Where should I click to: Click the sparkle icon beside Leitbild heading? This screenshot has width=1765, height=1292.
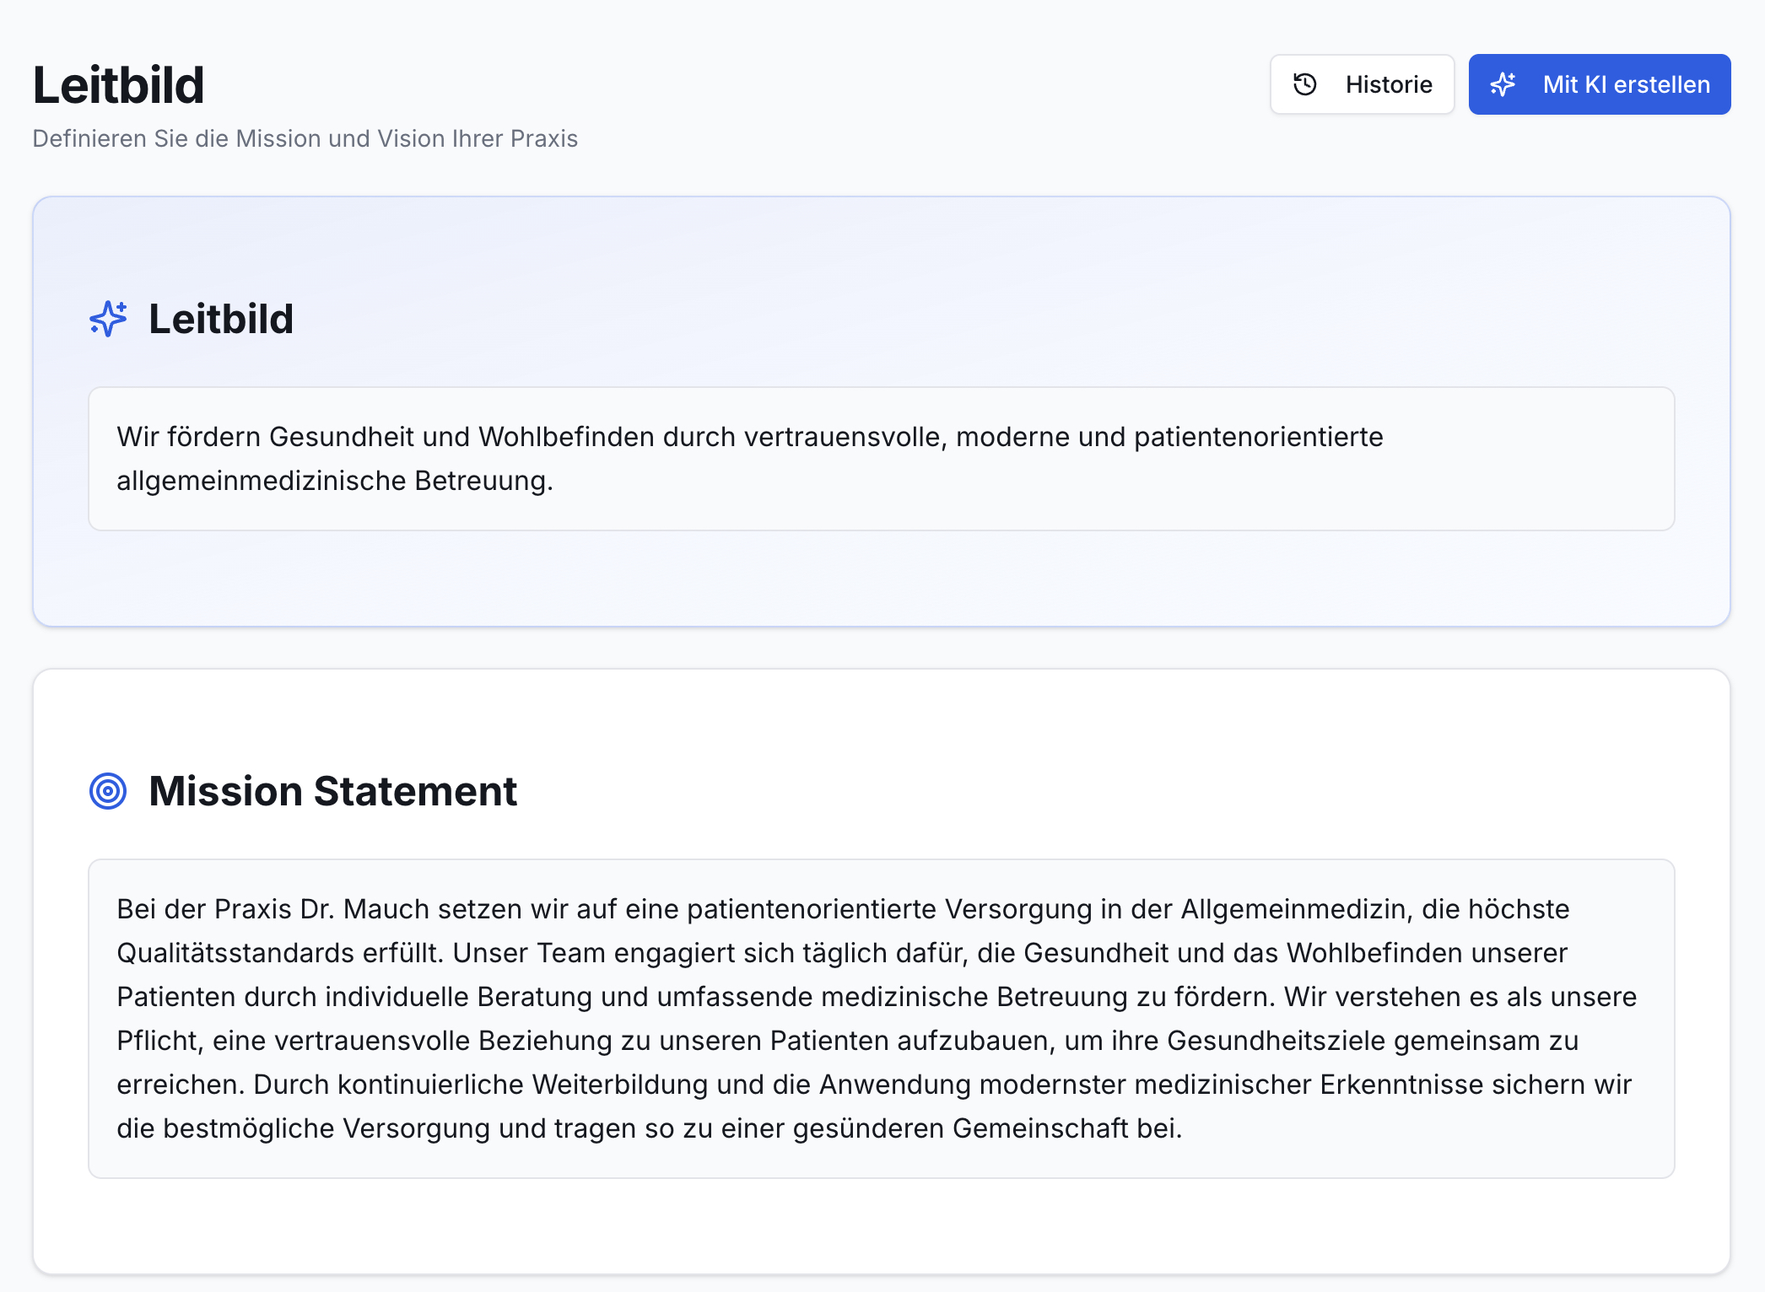[x=108, y=319]
